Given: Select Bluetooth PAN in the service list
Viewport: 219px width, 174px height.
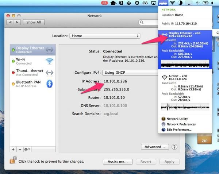Looking at the screenshot, I should (32, 84).
